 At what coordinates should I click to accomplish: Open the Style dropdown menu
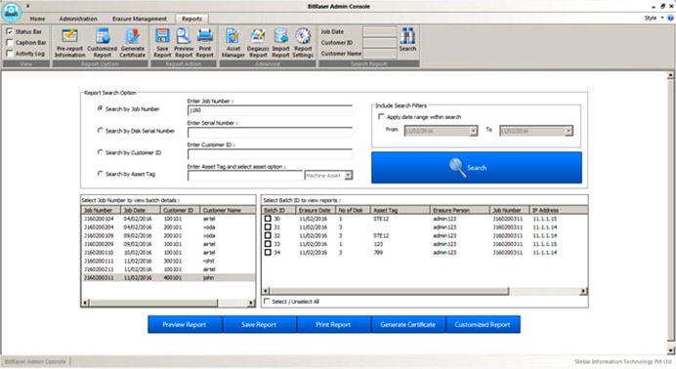pos(654,19)
